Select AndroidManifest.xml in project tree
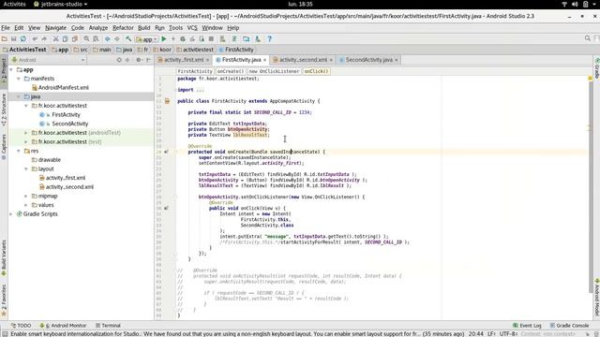The image size is (600, 337). (63, 87)
